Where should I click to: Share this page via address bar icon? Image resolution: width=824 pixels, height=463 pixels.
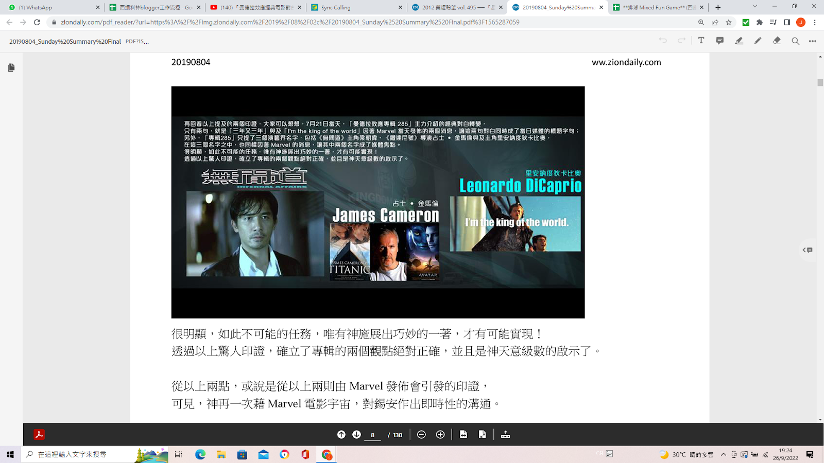pos(715,22)
